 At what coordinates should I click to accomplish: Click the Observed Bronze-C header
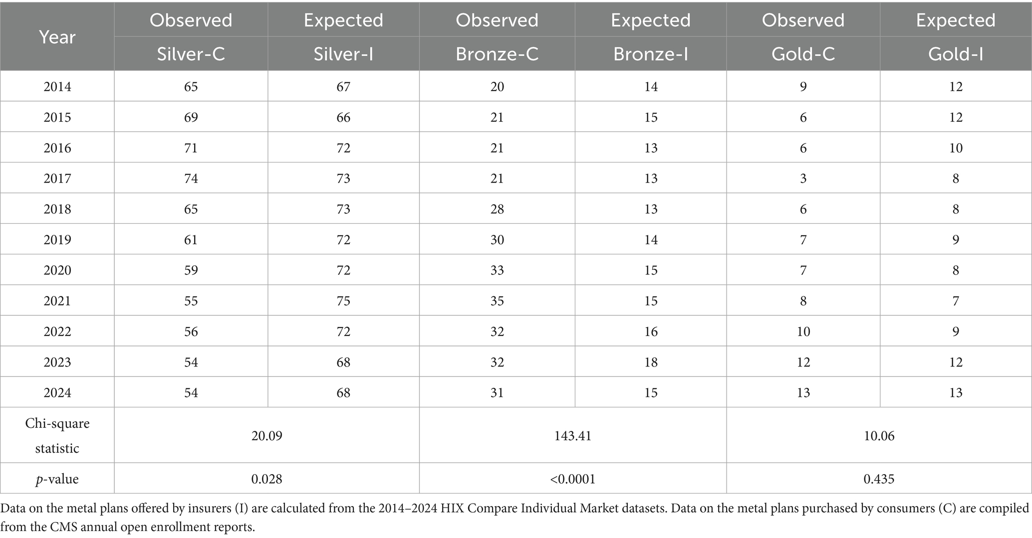pyautogui.click(x=497, y=36)
